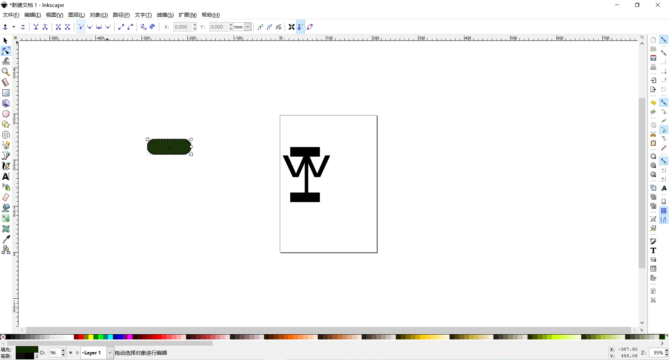
Task: Toggle show Bezier handles of nodes
Action: point(301,27)
